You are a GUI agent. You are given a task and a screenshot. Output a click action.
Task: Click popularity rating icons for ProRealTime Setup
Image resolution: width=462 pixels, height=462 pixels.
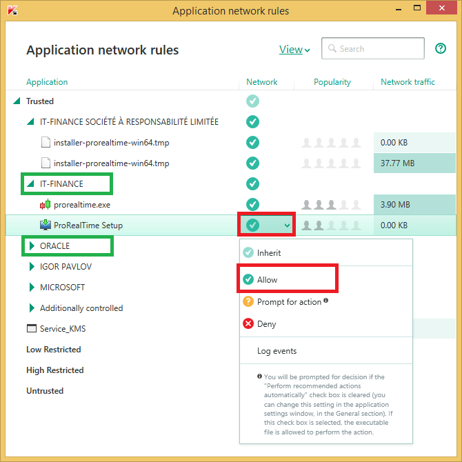pyautogui.click(x=331, y=225)
